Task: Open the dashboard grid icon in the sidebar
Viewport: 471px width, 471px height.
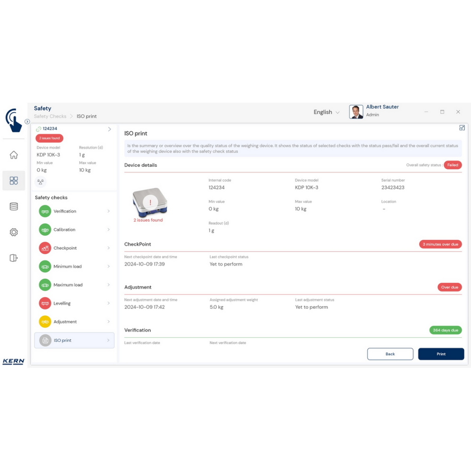Action: pyautogui.click(x=14, y=181)
